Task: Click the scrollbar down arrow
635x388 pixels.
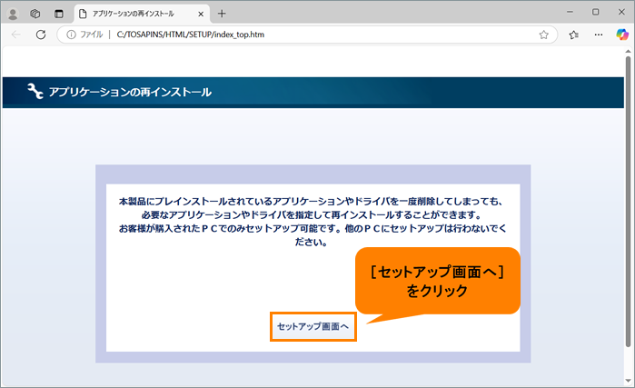Action: click(628, 381)
